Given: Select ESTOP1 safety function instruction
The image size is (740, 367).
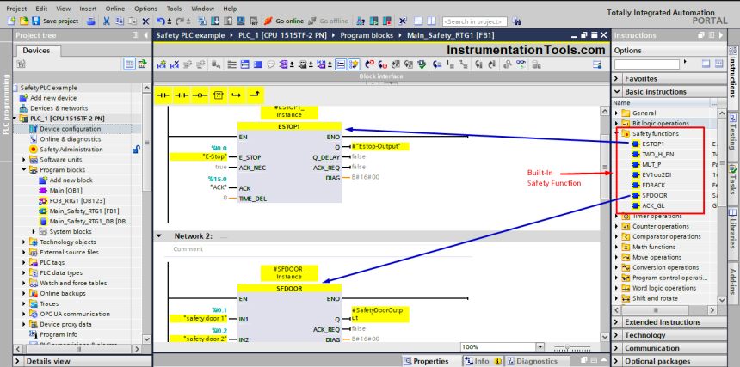Looking at the screenshot, I should (653, 144).
